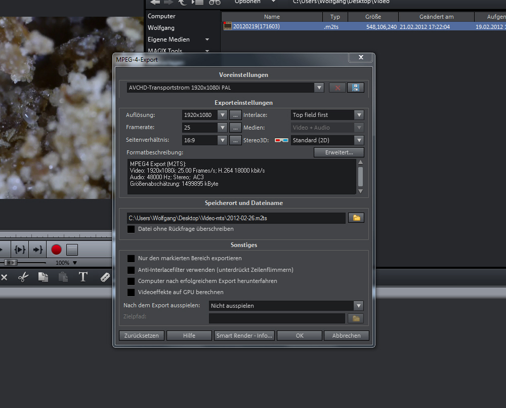The width and height of the screenshot is (506, 408).
Task: Click the preview zoom slider handle
Action: pos(11,263)
